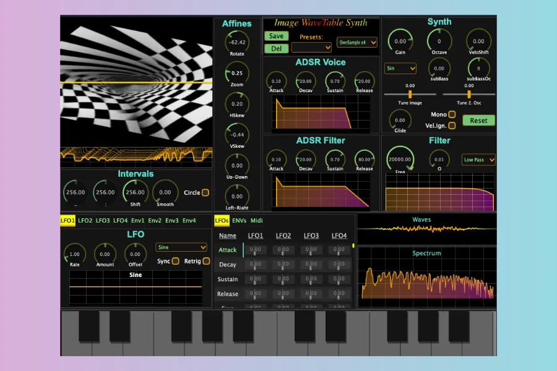Enable the LFO Sync checkbox
Viewport: 557px width, 371px height.
tap(176, 261)
